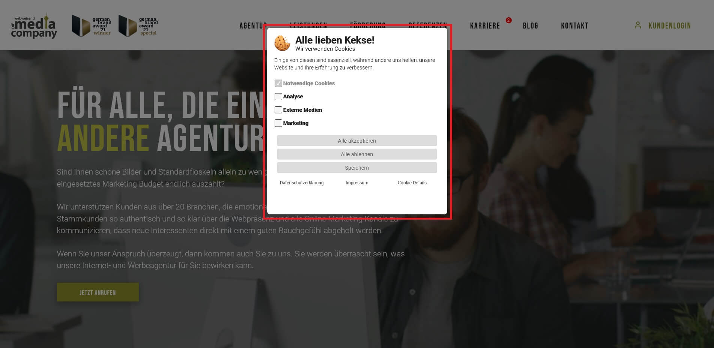
Task: Click the cookie icon in the dialog
Action: [282, 43]
